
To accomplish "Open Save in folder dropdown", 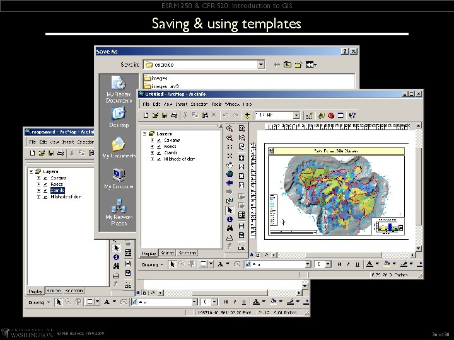I will [261, 64].
